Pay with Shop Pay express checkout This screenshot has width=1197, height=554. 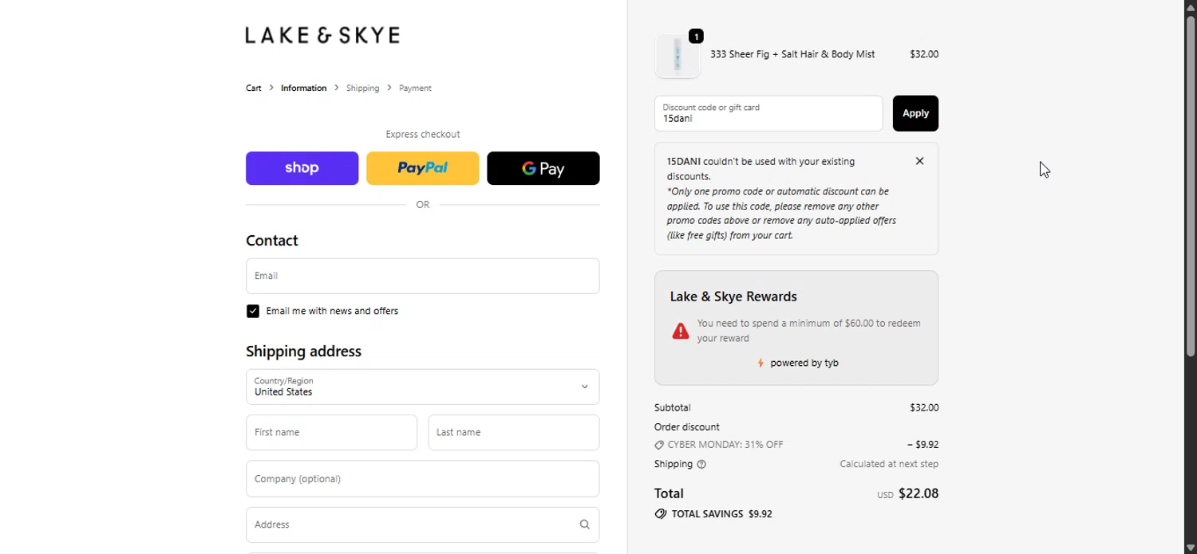tap(302, 168)
